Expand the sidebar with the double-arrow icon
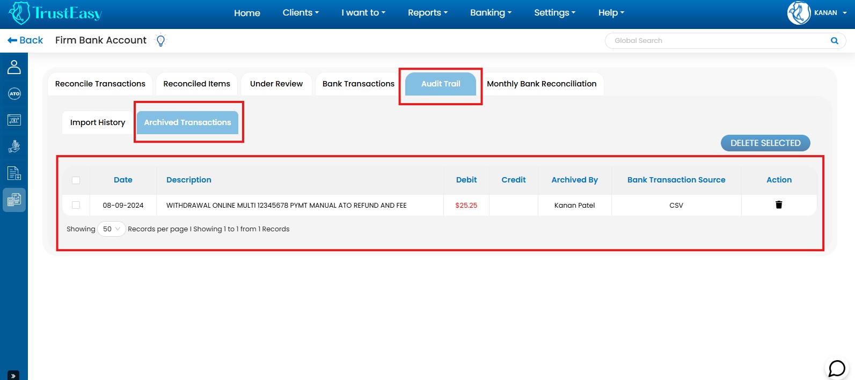Image resolution: width=855 pixels, height=380 pixels. 13,376
